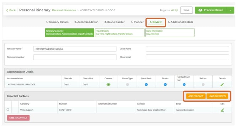This screenshot has height=128, width=238.
Task: Open the Regions info icon
Action: coord(177,10)
